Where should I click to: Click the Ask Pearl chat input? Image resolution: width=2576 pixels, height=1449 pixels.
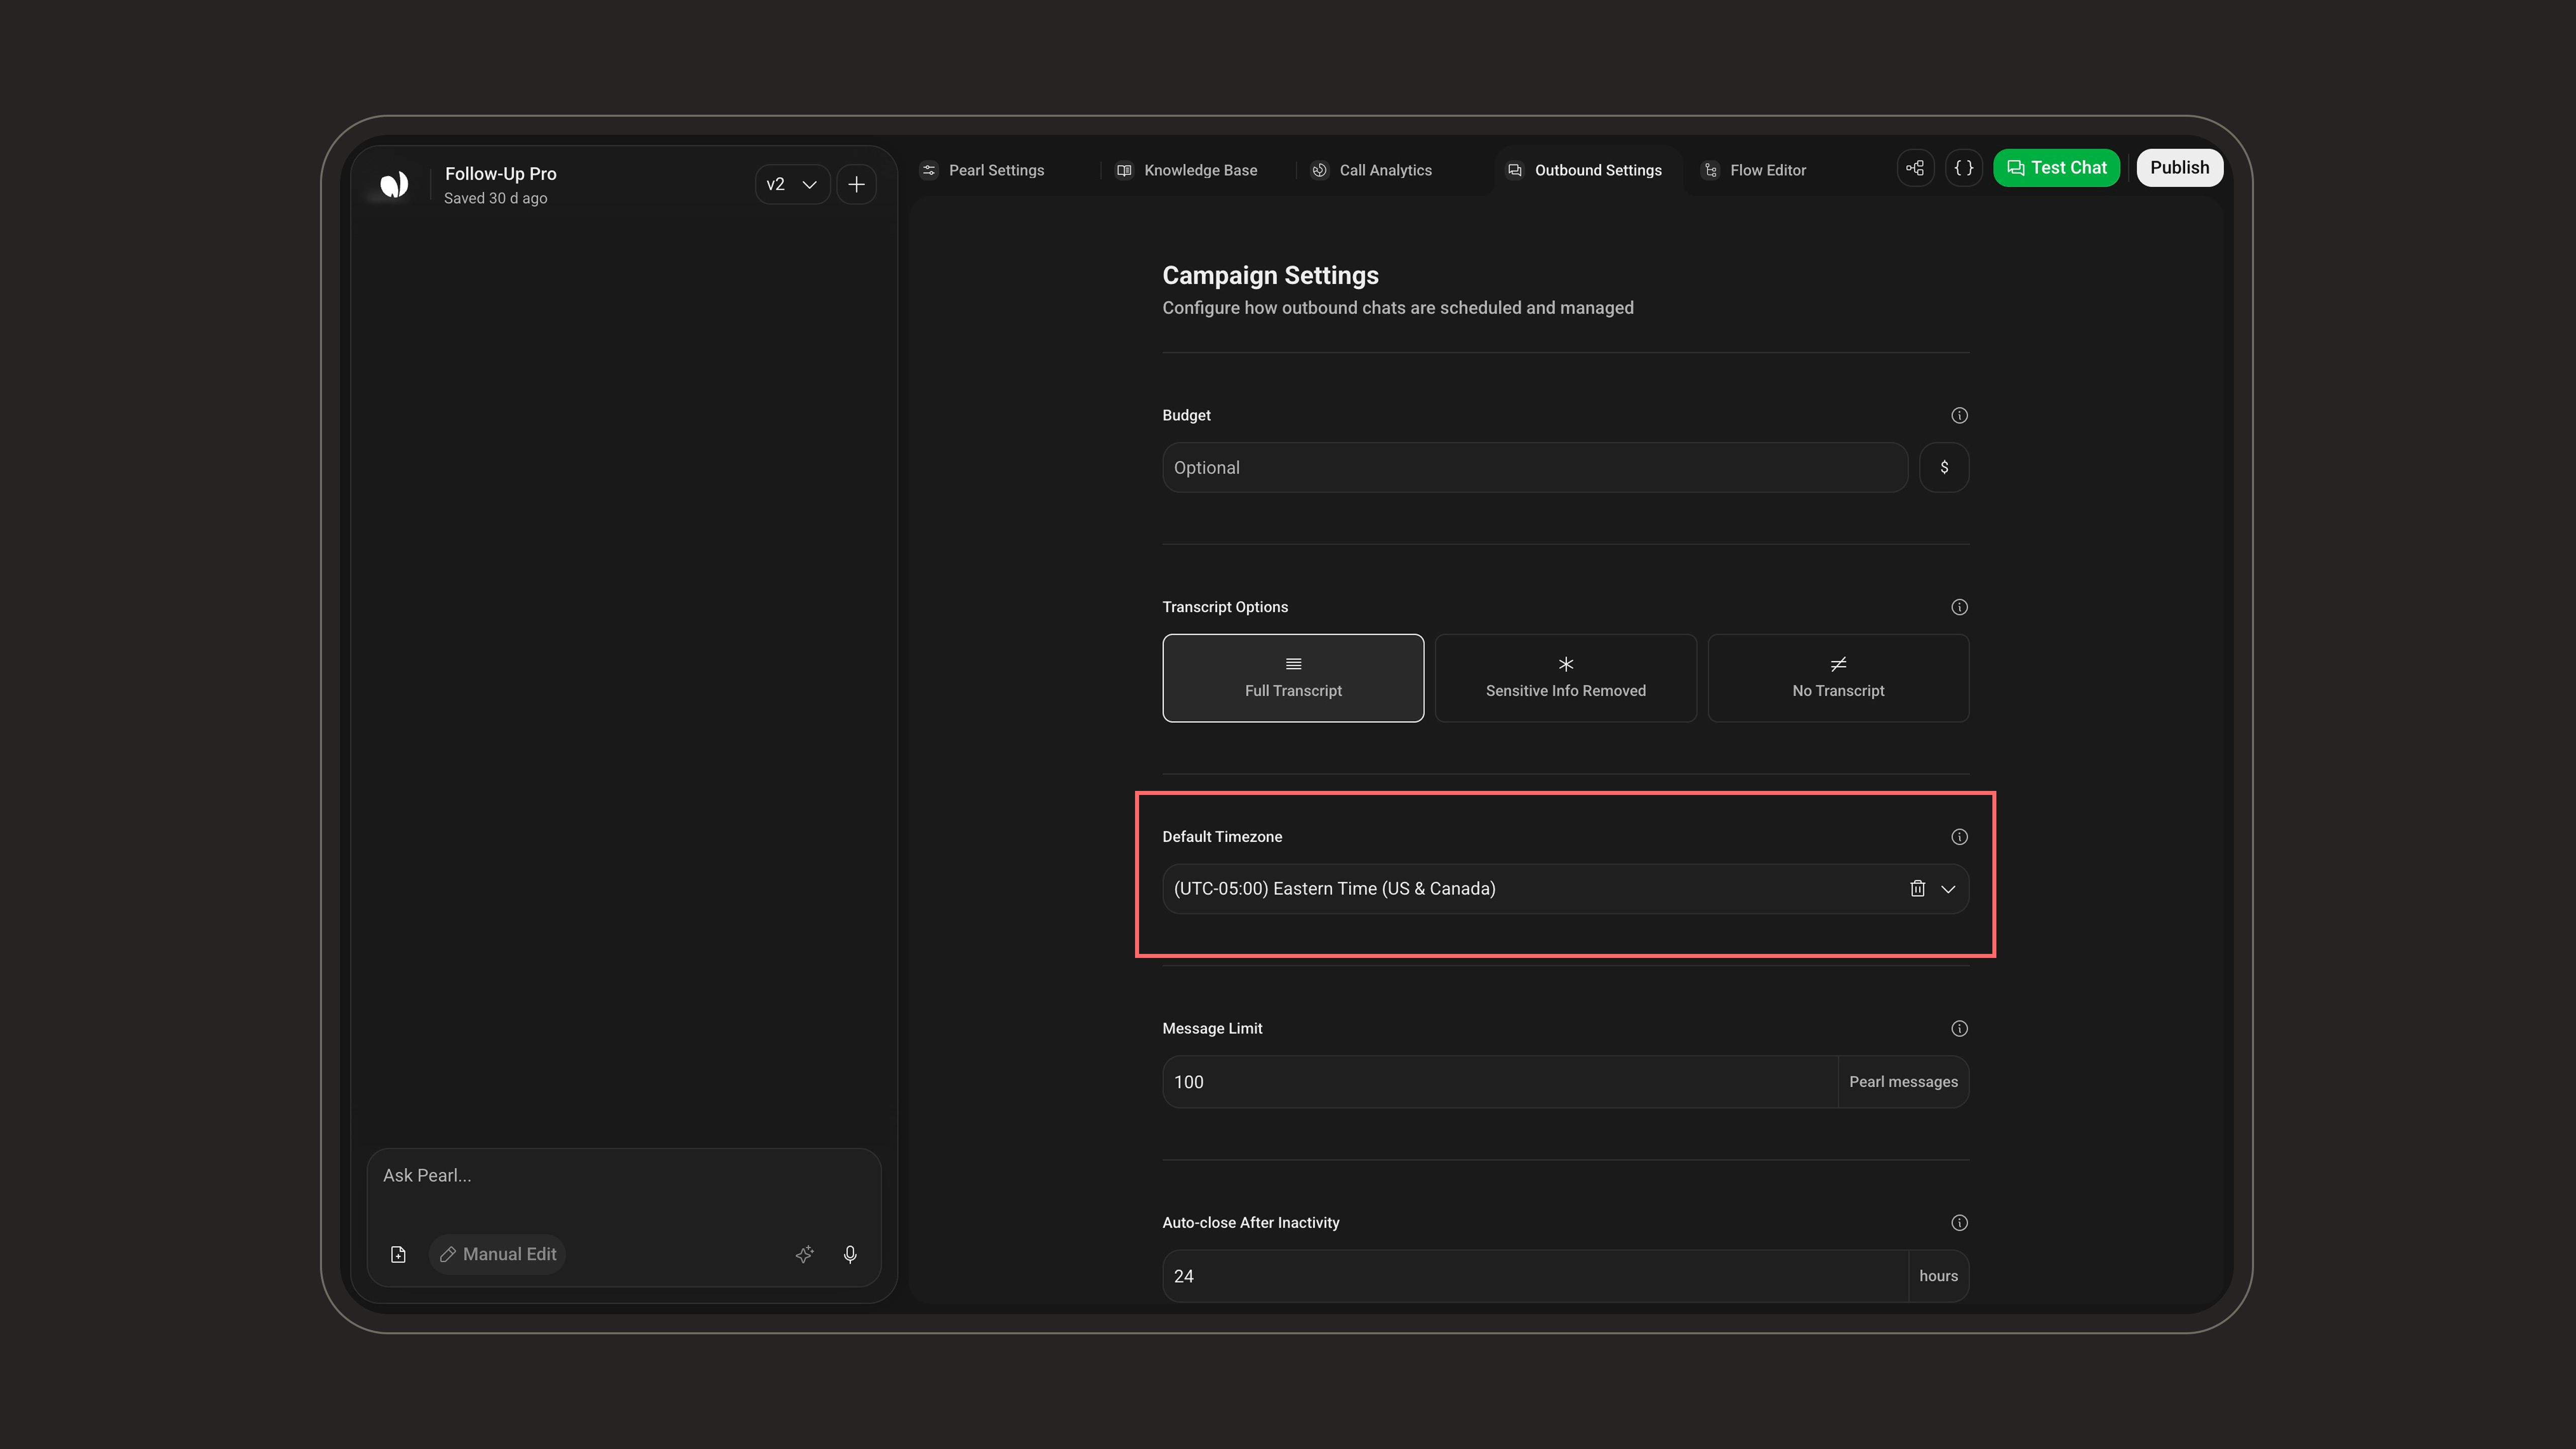[x=623, y=1176]
